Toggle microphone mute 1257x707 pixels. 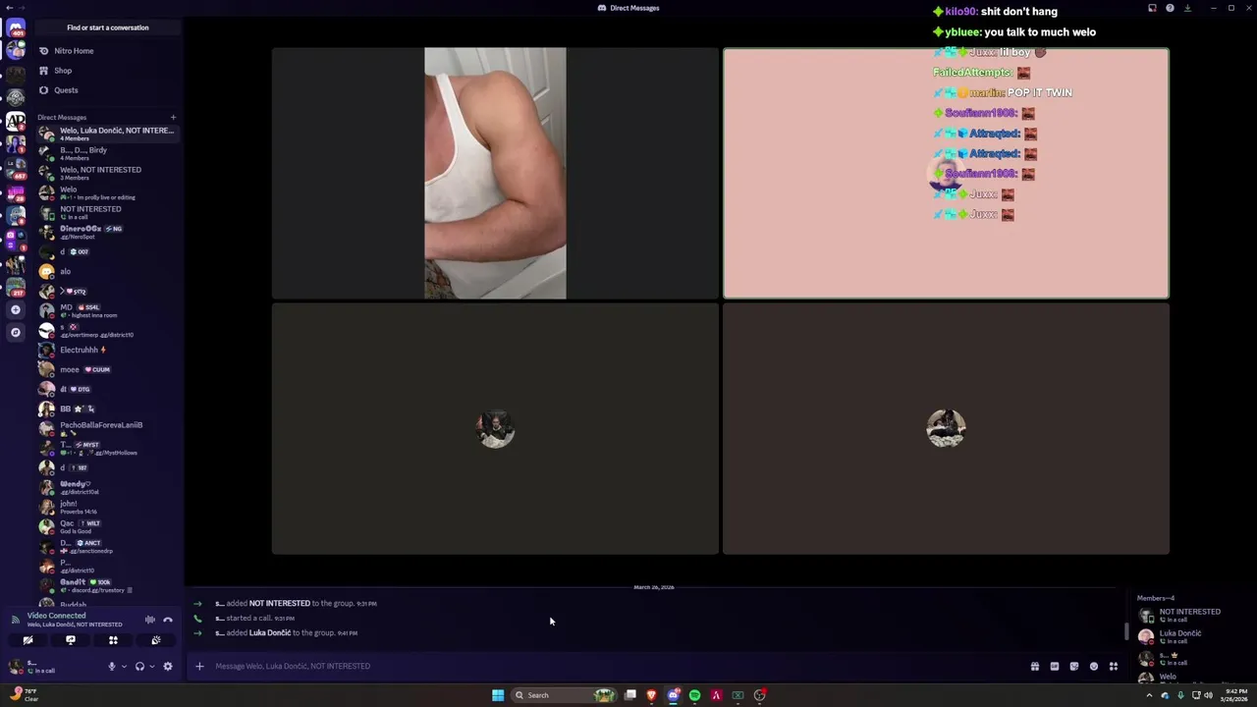tap(112, 667)
